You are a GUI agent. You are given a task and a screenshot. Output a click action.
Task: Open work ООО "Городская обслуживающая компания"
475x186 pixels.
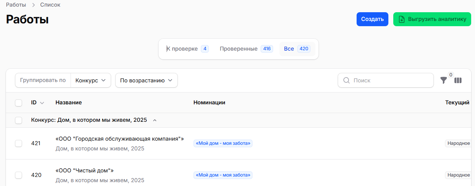pyautogui.click(x=120, y=139)
